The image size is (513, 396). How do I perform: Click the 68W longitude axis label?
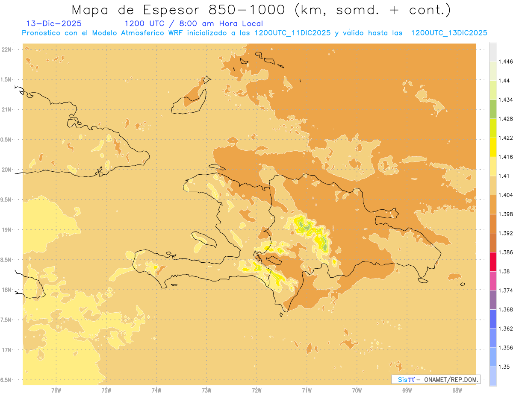coord(457,390)
